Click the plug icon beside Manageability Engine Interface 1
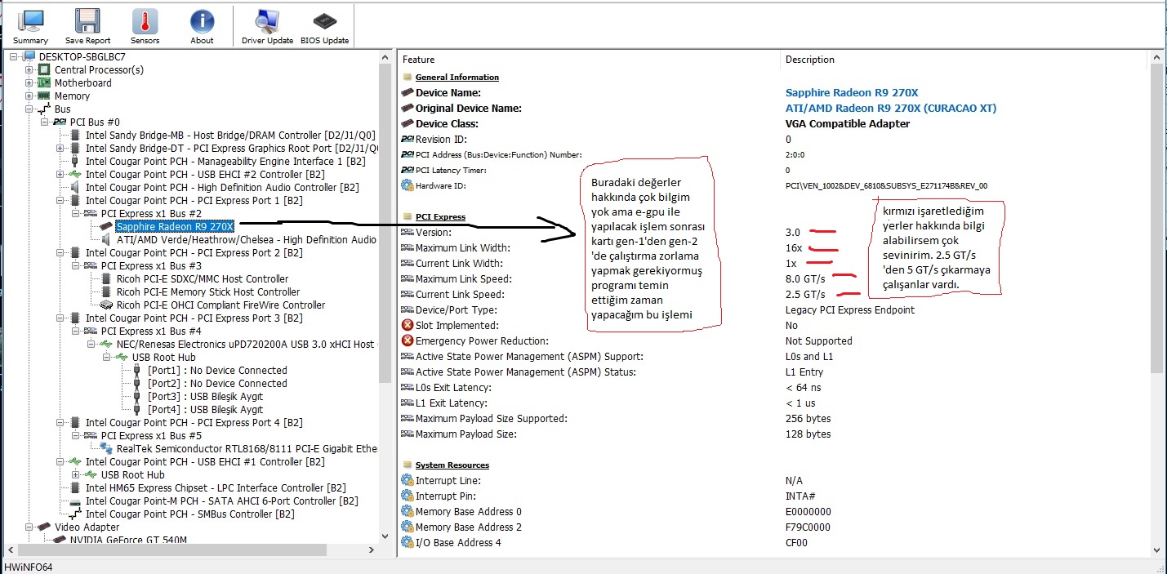Image resolution: width=1167 pixels, height=574 pixels. 76,161
